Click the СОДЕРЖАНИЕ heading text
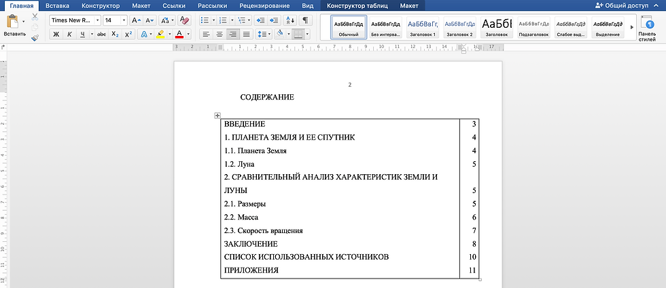666x288 pixels. 267,98
